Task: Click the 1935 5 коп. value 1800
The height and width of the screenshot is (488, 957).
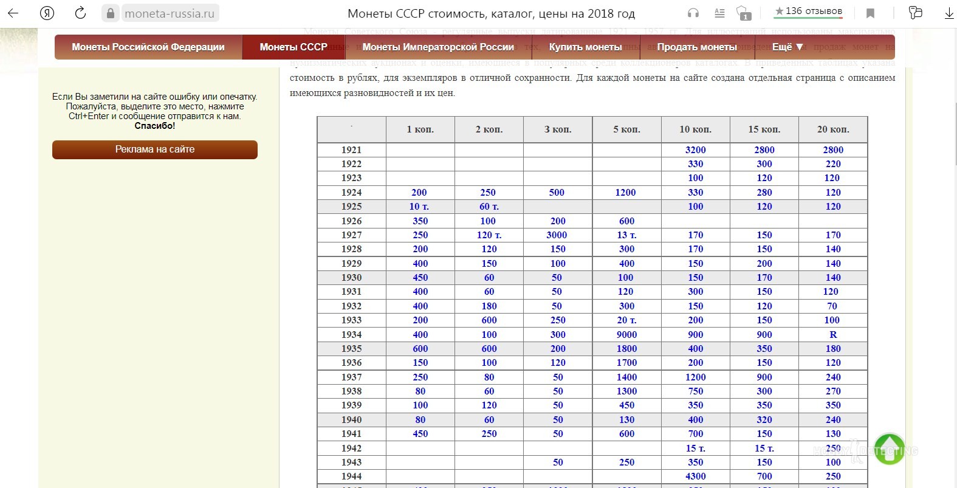Action: tap(626, 348)
